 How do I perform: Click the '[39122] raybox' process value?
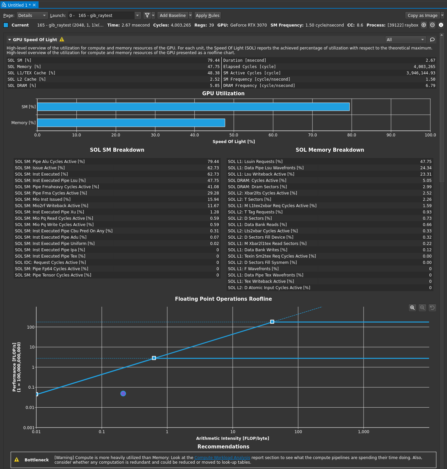tap(403, 25)
